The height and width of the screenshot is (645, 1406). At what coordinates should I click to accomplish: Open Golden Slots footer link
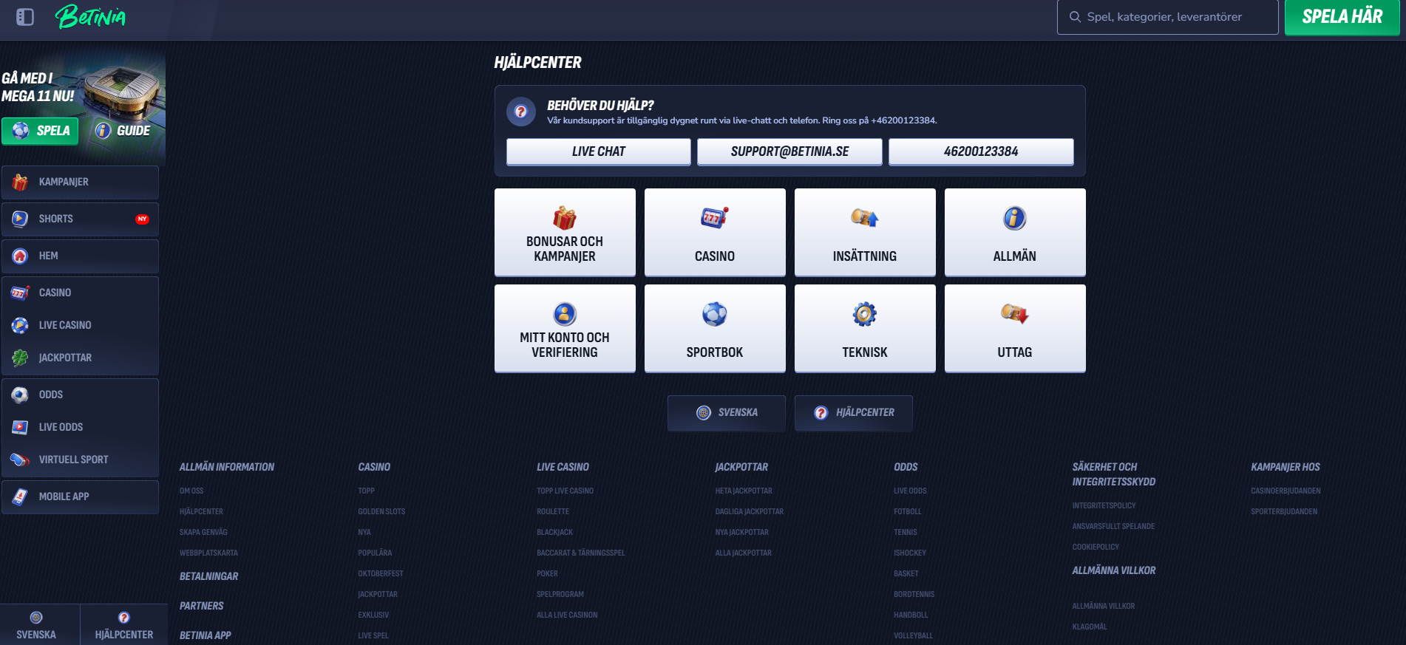coord(381,512)
